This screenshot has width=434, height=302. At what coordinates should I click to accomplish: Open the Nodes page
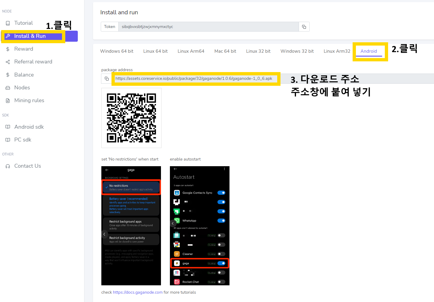tap(22, 88)
